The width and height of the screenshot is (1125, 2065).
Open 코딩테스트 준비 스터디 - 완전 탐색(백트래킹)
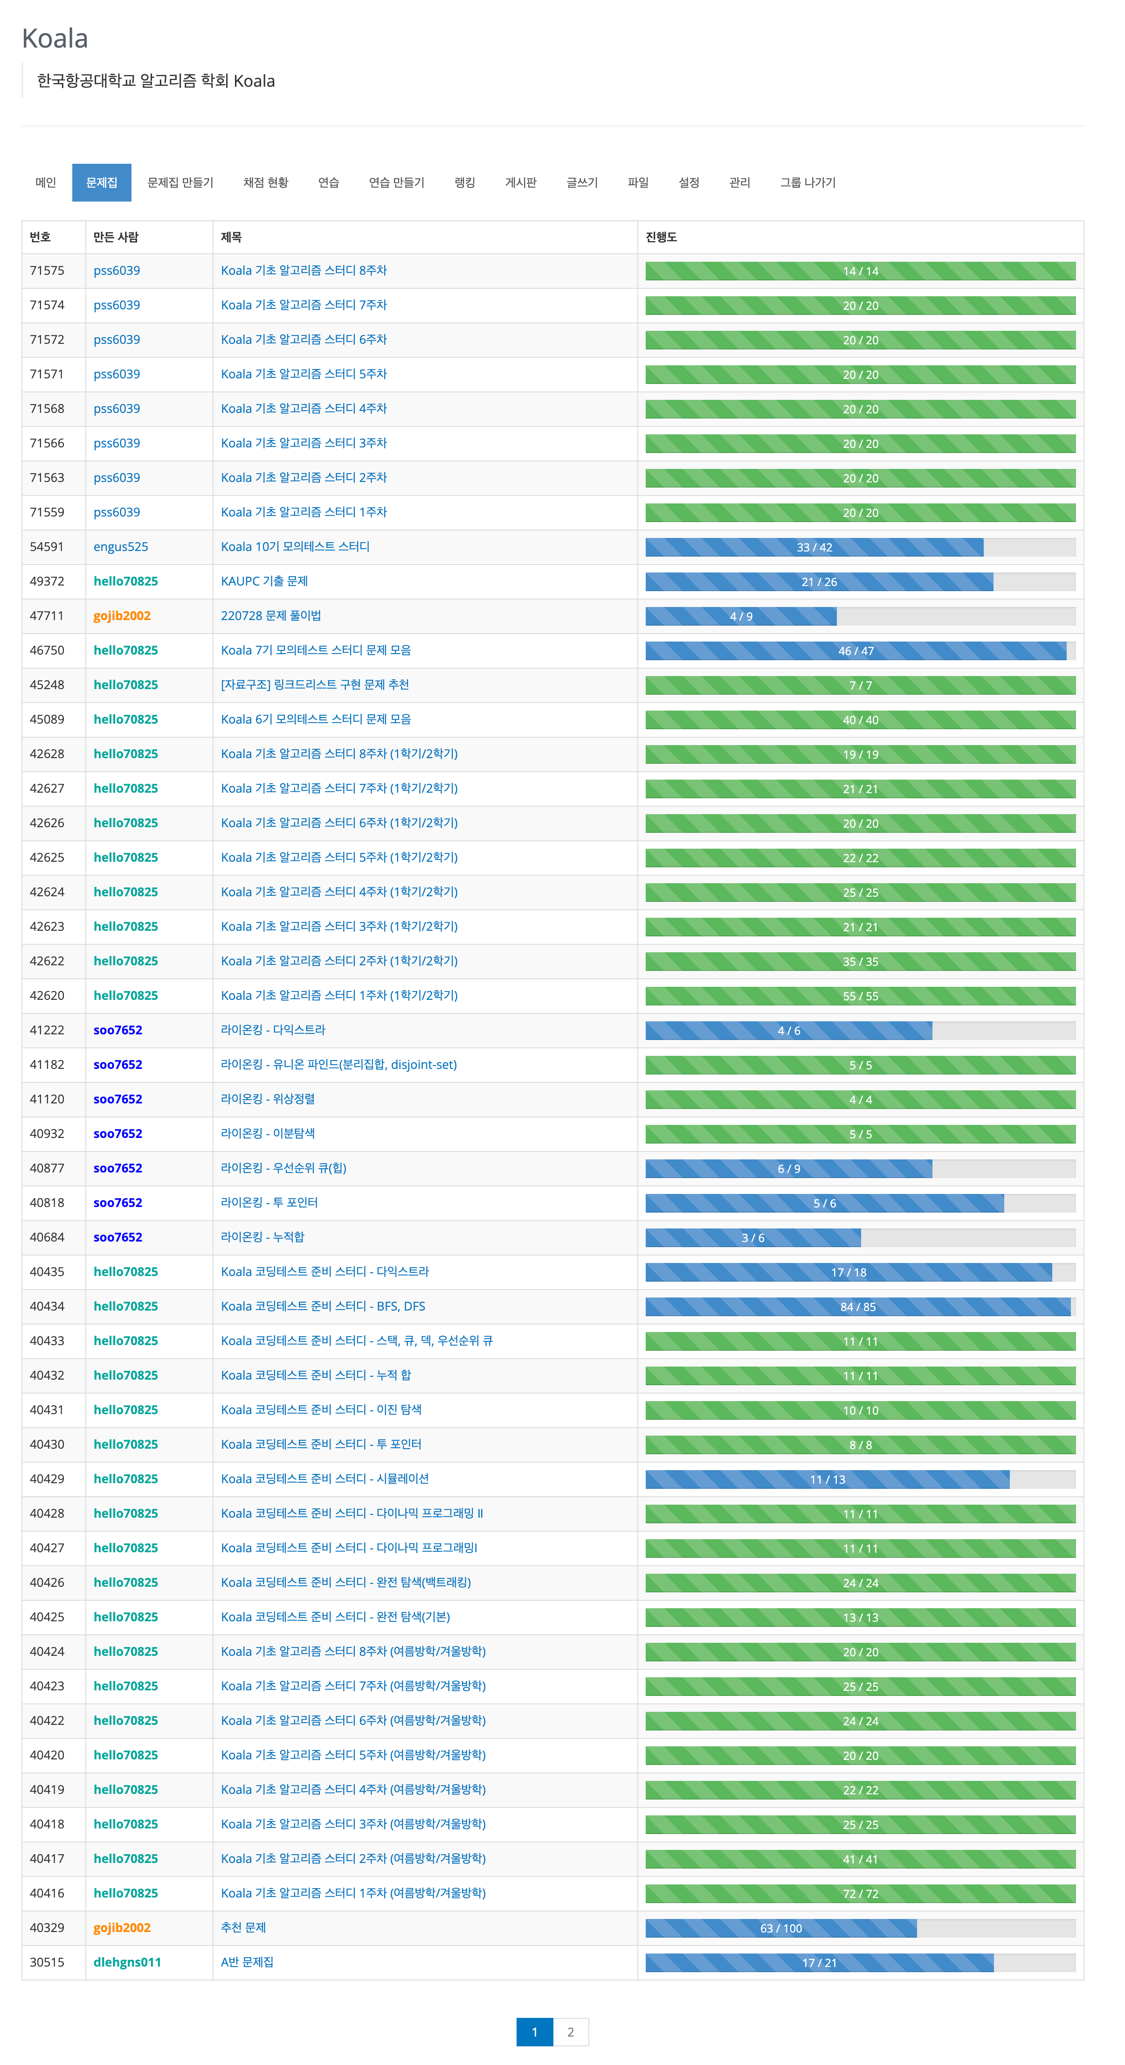[x=346, y=1583]
